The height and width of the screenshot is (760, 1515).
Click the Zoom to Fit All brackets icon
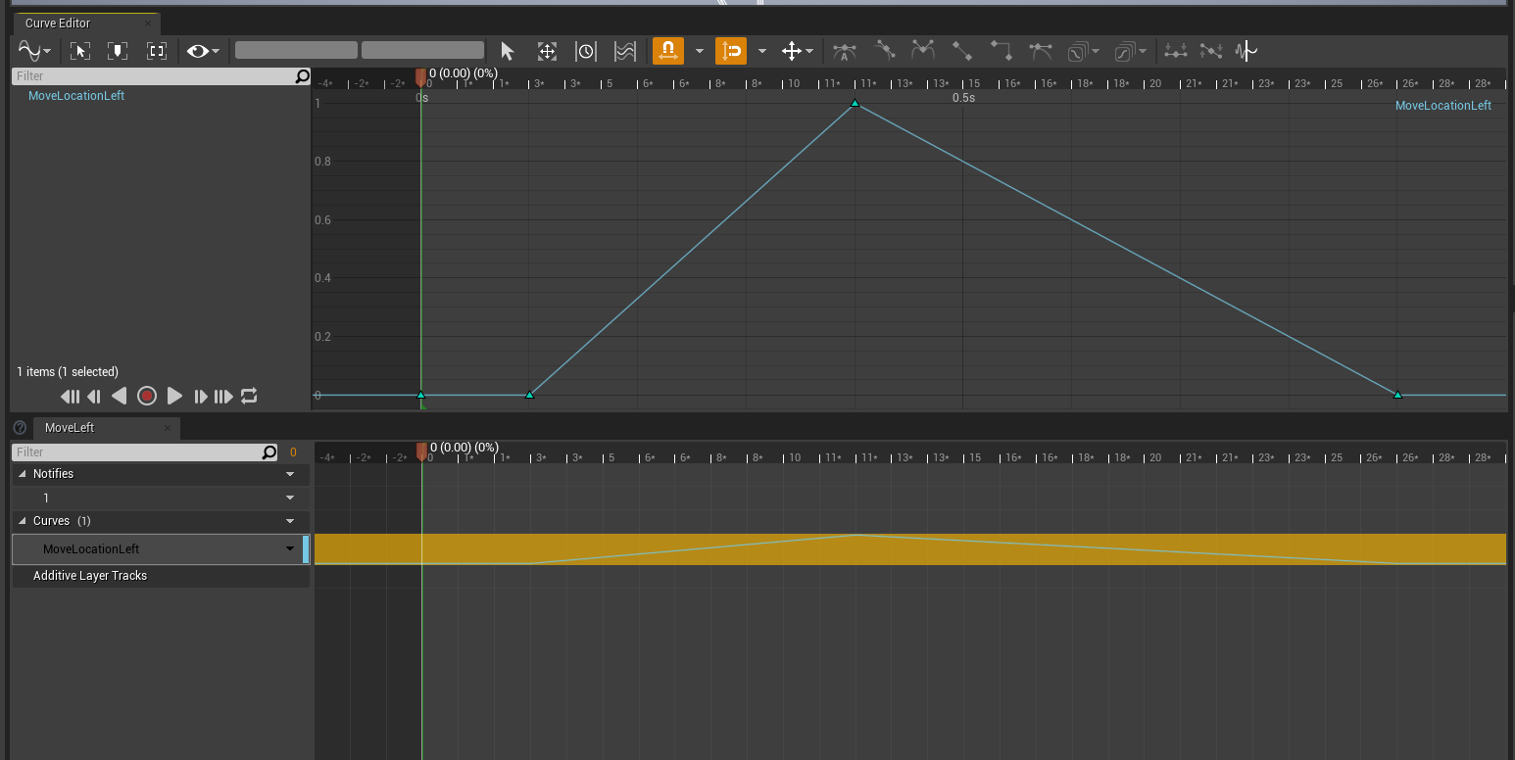pyautogui.click(x=157, y=51)
